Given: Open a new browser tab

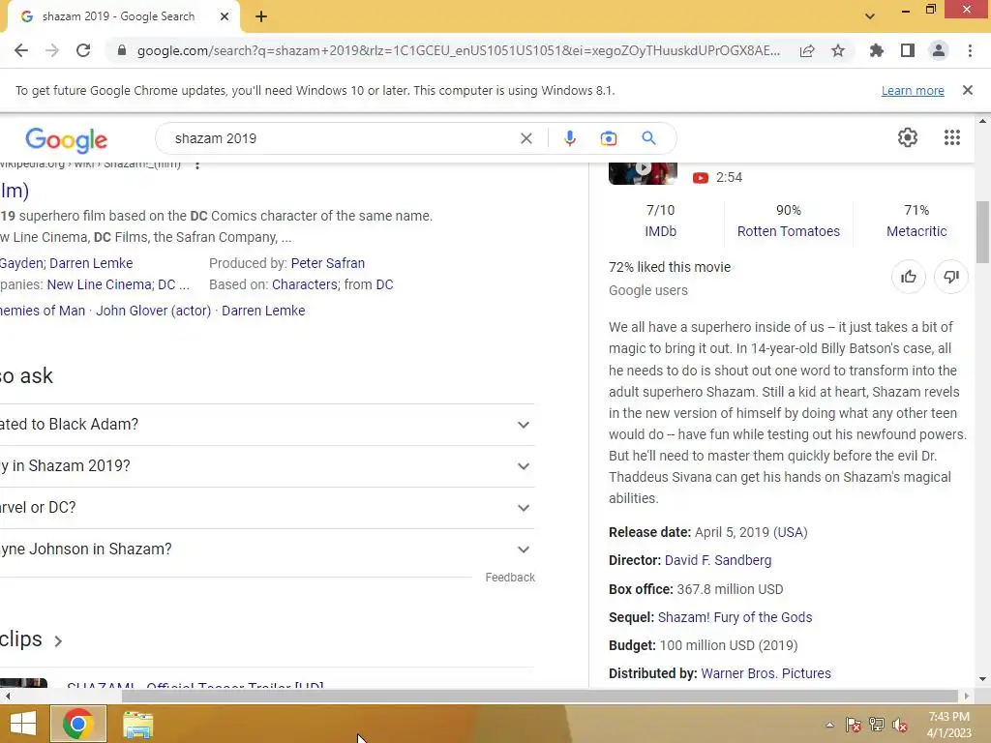Looking at the screenshot, I should [x=261, y=16].
